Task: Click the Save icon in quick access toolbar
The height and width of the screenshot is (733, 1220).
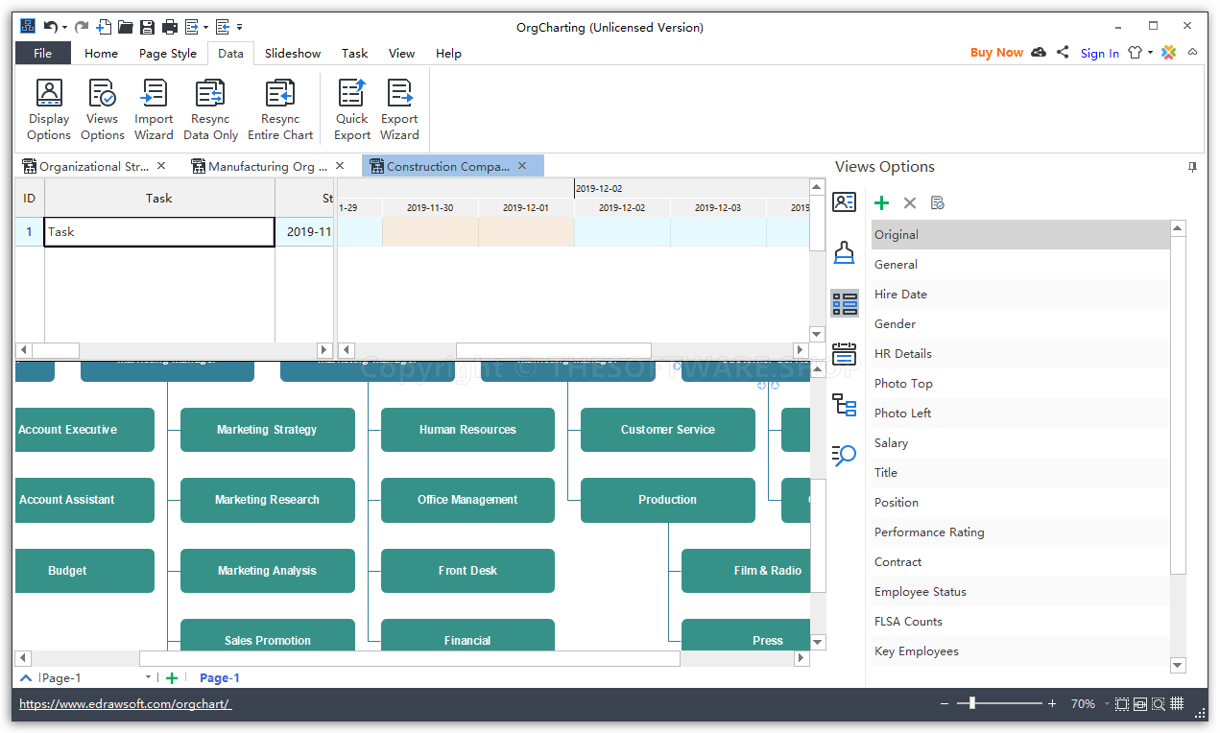Action: click(146, 27)
